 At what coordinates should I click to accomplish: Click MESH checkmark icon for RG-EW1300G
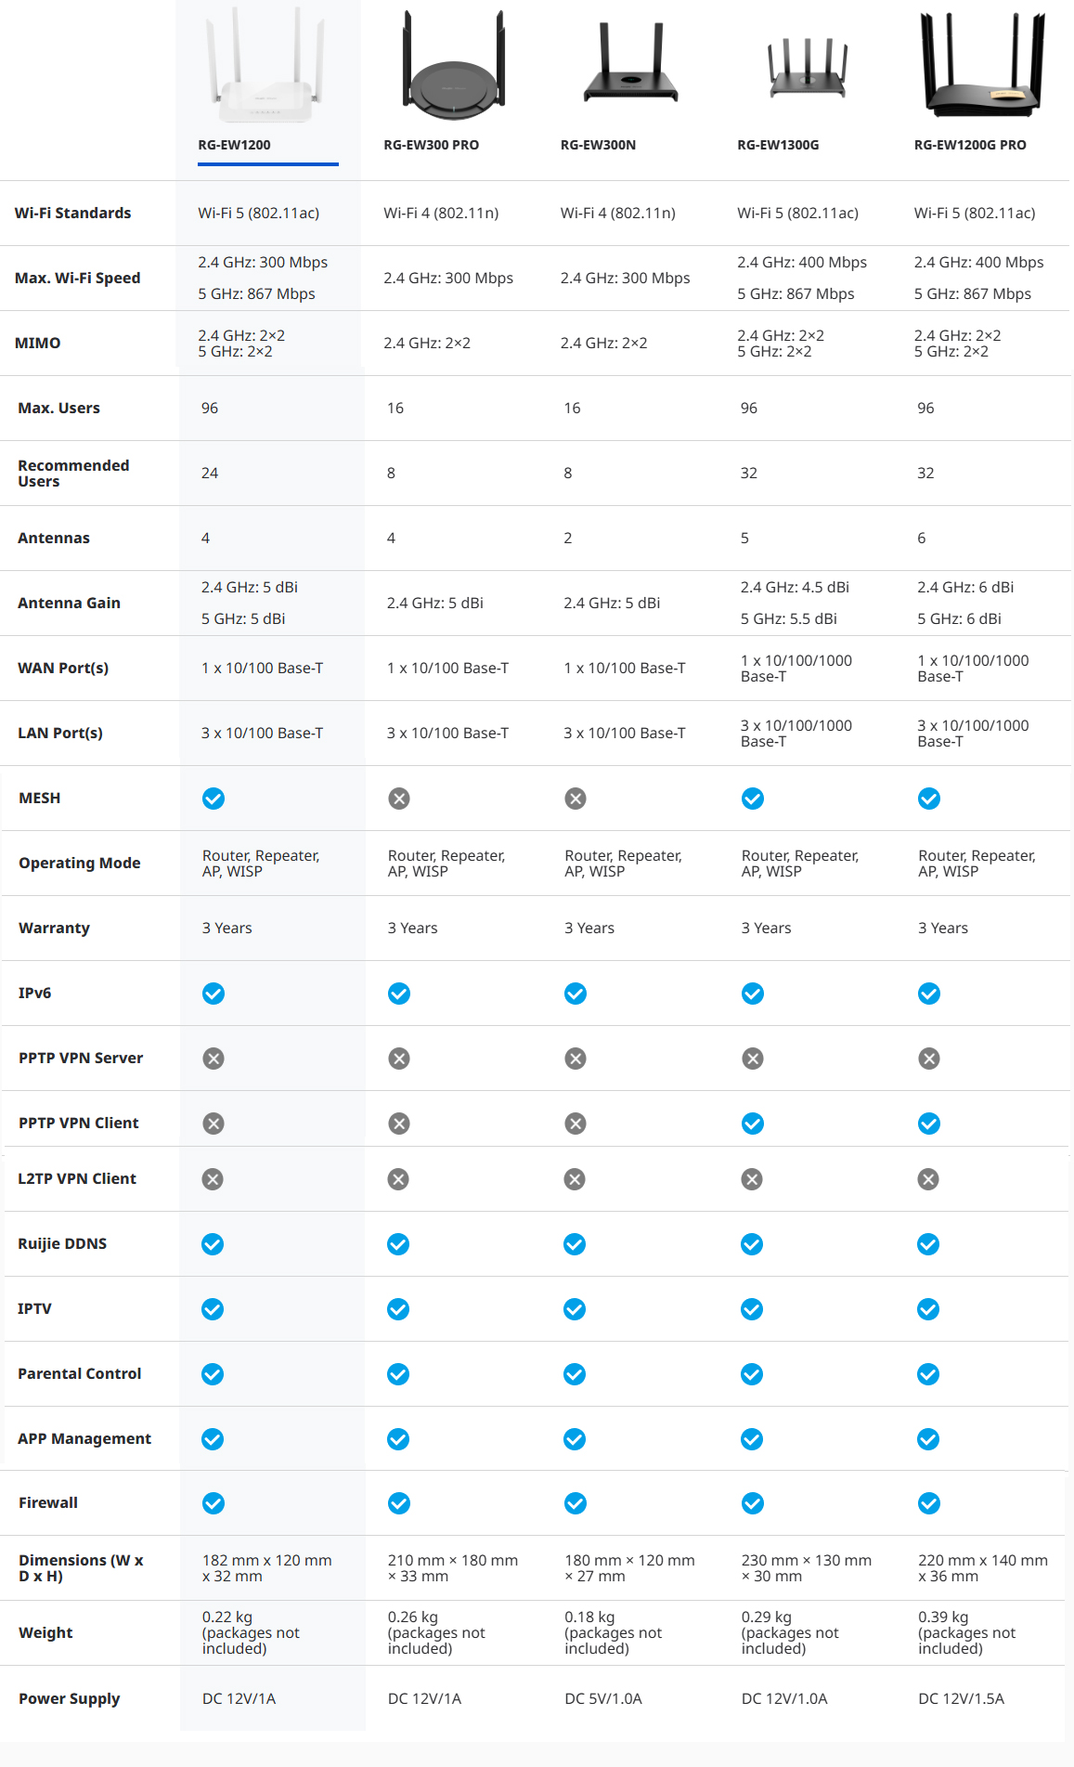pos(753,799)
